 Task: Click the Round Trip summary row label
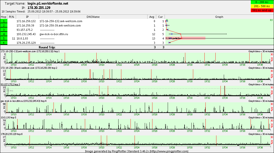click(x=47, y=47)
